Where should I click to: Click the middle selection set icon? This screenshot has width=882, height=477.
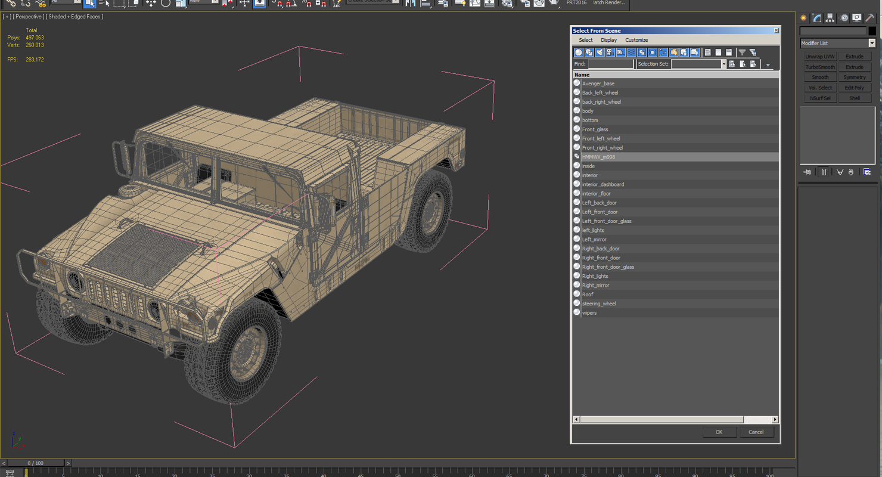[x=743, y=64]
